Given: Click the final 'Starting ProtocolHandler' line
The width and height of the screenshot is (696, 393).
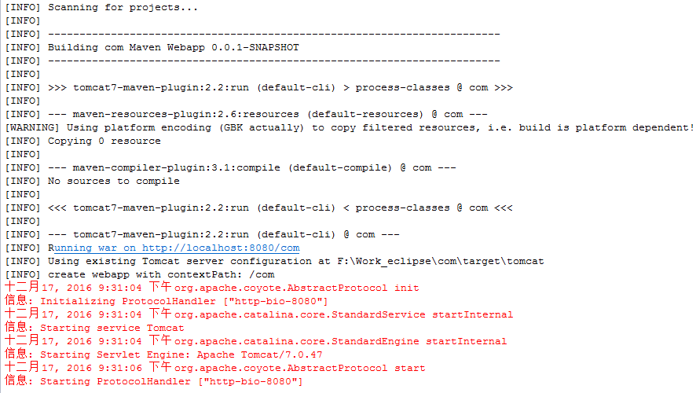Looking at the screenshot, I should [154, 380].
